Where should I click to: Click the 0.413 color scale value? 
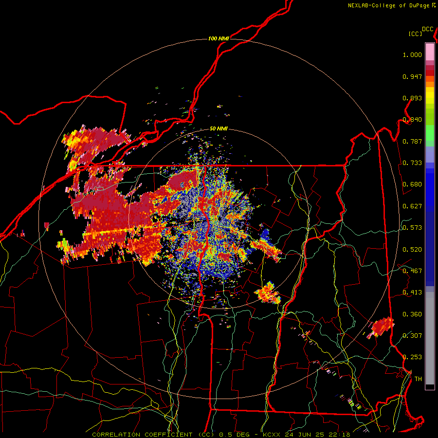pyautogui.click(x=412, y=292)
